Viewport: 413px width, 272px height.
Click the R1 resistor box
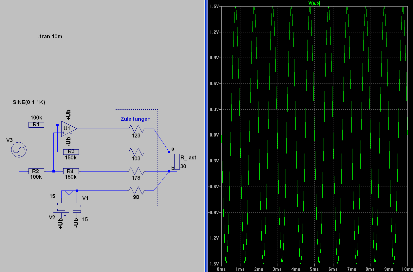pos(36,125)
